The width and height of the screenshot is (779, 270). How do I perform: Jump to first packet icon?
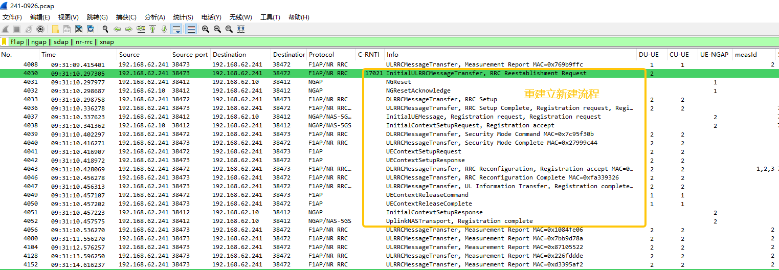[152, 29]
